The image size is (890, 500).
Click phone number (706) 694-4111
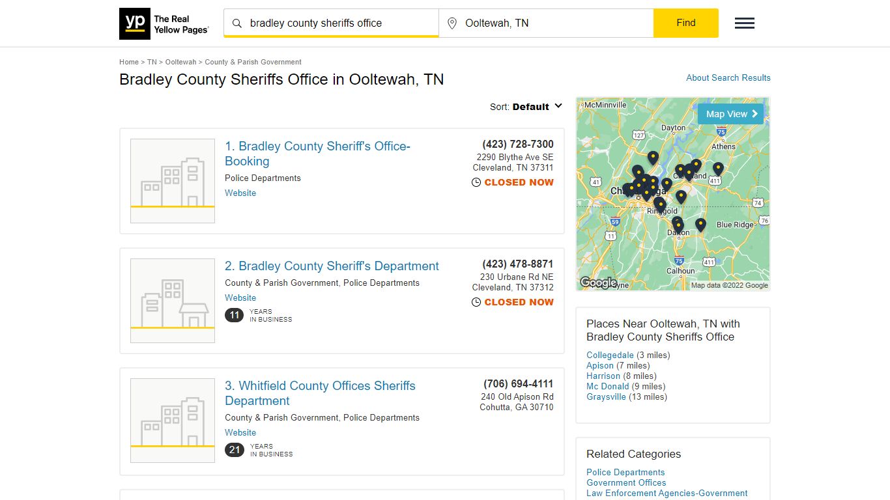[519, 384]
